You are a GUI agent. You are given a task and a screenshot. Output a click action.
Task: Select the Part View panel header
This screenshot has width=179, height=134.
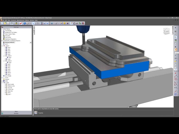16,27
